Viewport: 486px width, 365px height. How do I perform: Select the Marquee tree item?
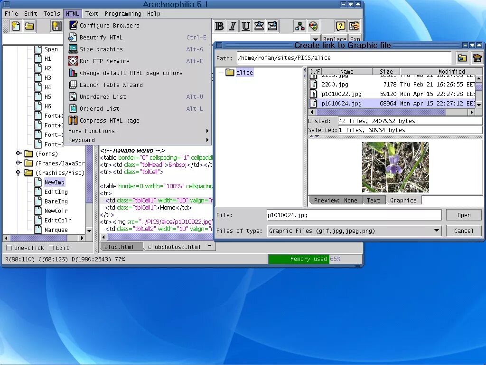56,230
